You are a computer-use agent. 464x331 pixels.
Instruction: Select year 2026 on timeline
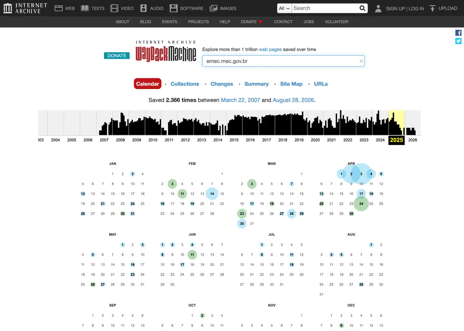tap(413, 140)
